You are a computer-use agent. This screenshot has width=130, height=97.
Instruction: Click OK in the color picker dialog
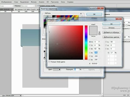coord(111,24)
